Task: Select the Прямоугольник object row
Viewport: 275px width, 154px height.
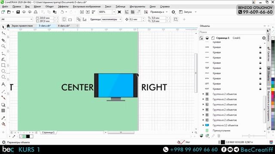Action: (232, 130)
